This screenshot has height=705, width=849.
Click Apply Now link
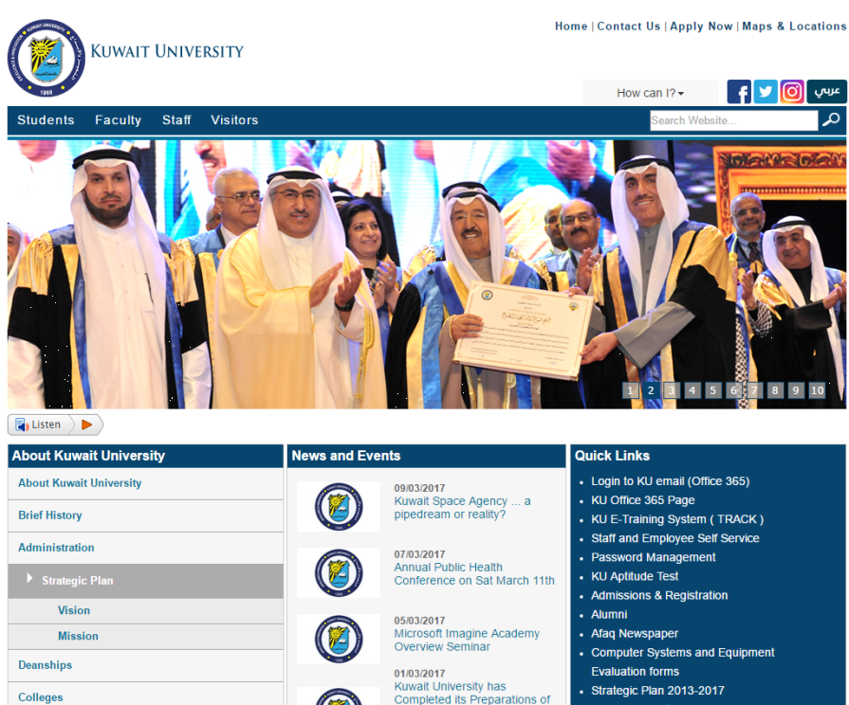(701, 26)
